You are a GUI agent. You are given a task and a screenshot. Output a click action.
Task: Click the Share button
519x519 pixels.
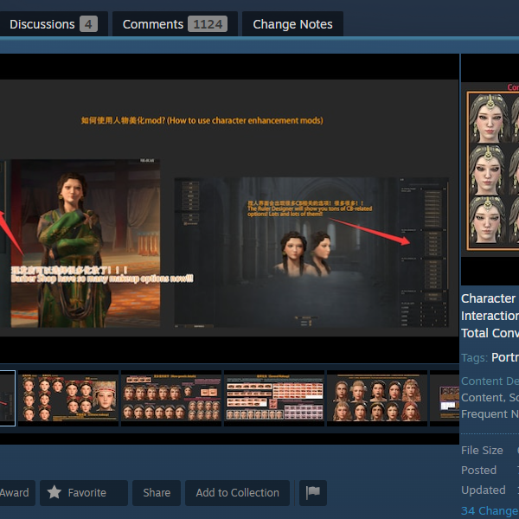[157, 493]
